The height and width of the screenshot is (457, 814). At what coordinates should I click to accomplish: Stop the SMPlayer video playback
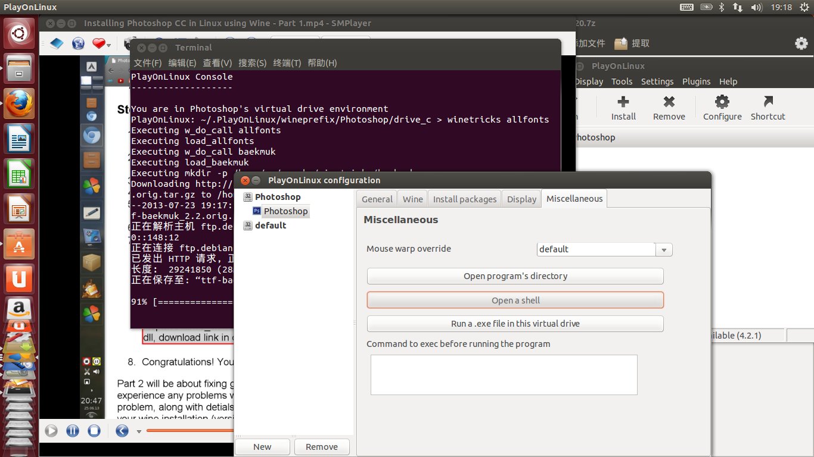94,430
